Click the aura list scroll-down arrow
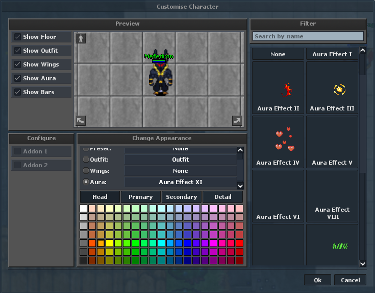The height and width of the screenshot is (293, 375). pos(363,263)
